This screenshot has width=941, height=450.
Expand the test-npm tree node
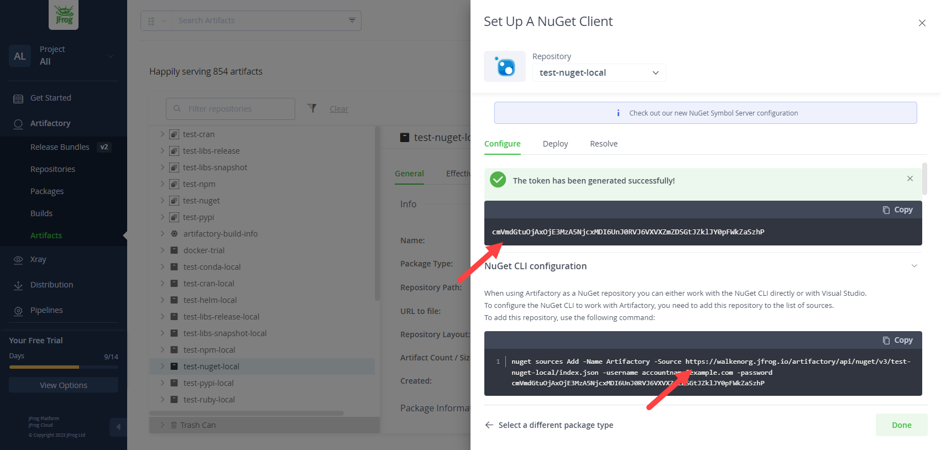(x=162, y=184)
